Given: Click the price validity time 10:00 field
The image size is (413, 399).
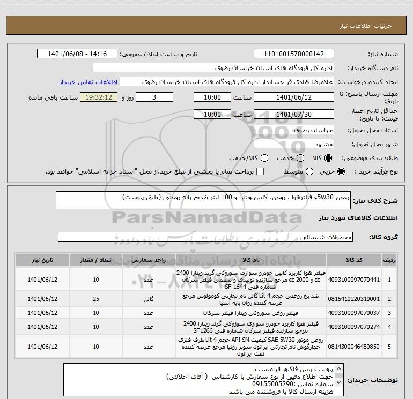Looking at the screenshot, I should pos(212,114).
